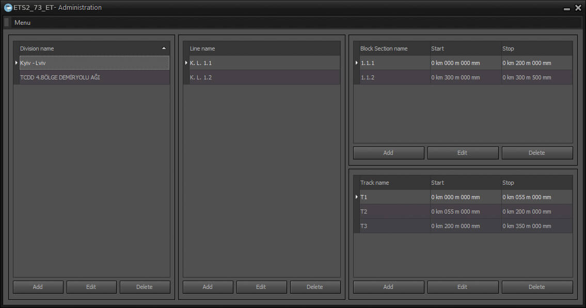Click Block Section Start column header
Viewport: 586px width, 308px height.
(465, 48)
